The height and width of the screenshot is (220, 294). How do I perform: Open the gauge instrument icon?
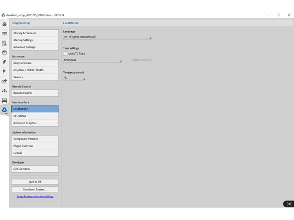click(4, 52)
